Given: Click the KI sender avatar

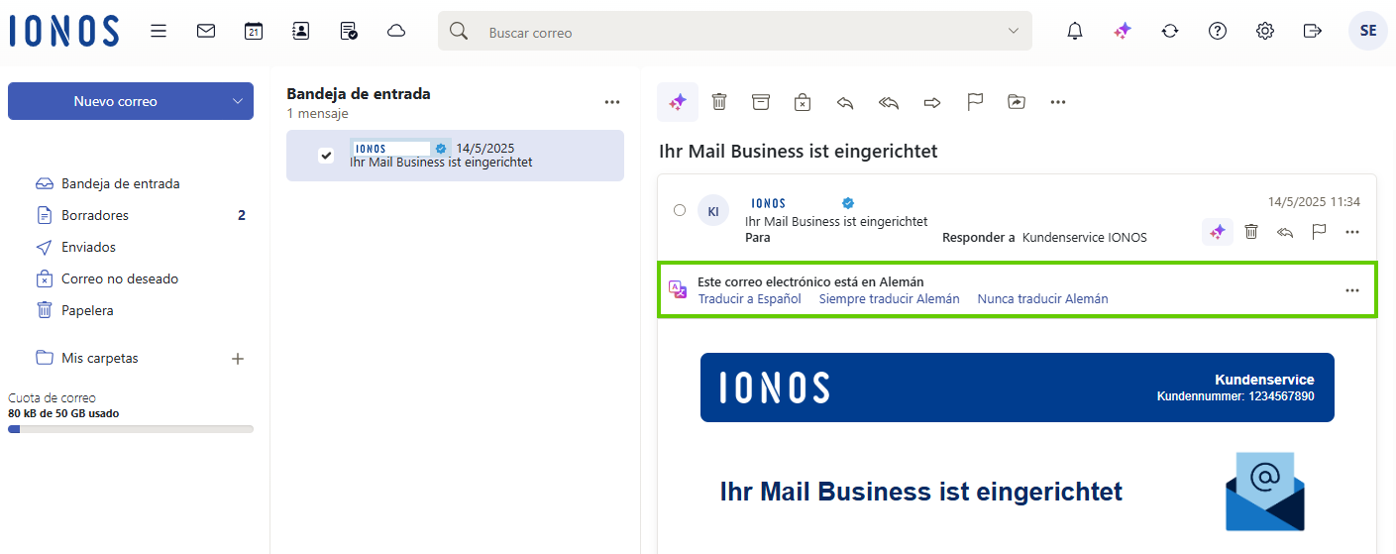Looking at the screenshot, I should tap(713, 211).
